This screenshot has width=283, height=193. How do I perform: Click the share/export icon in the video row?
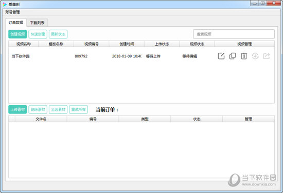coord(267,56)
